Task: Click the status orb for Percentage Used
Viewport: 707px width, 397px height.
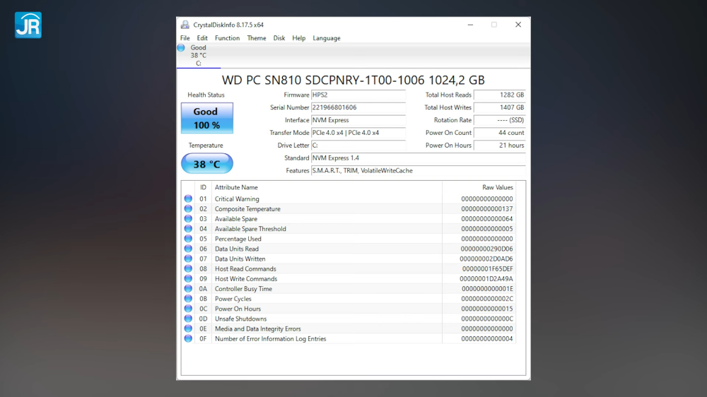Action: [x=188, y=239]
